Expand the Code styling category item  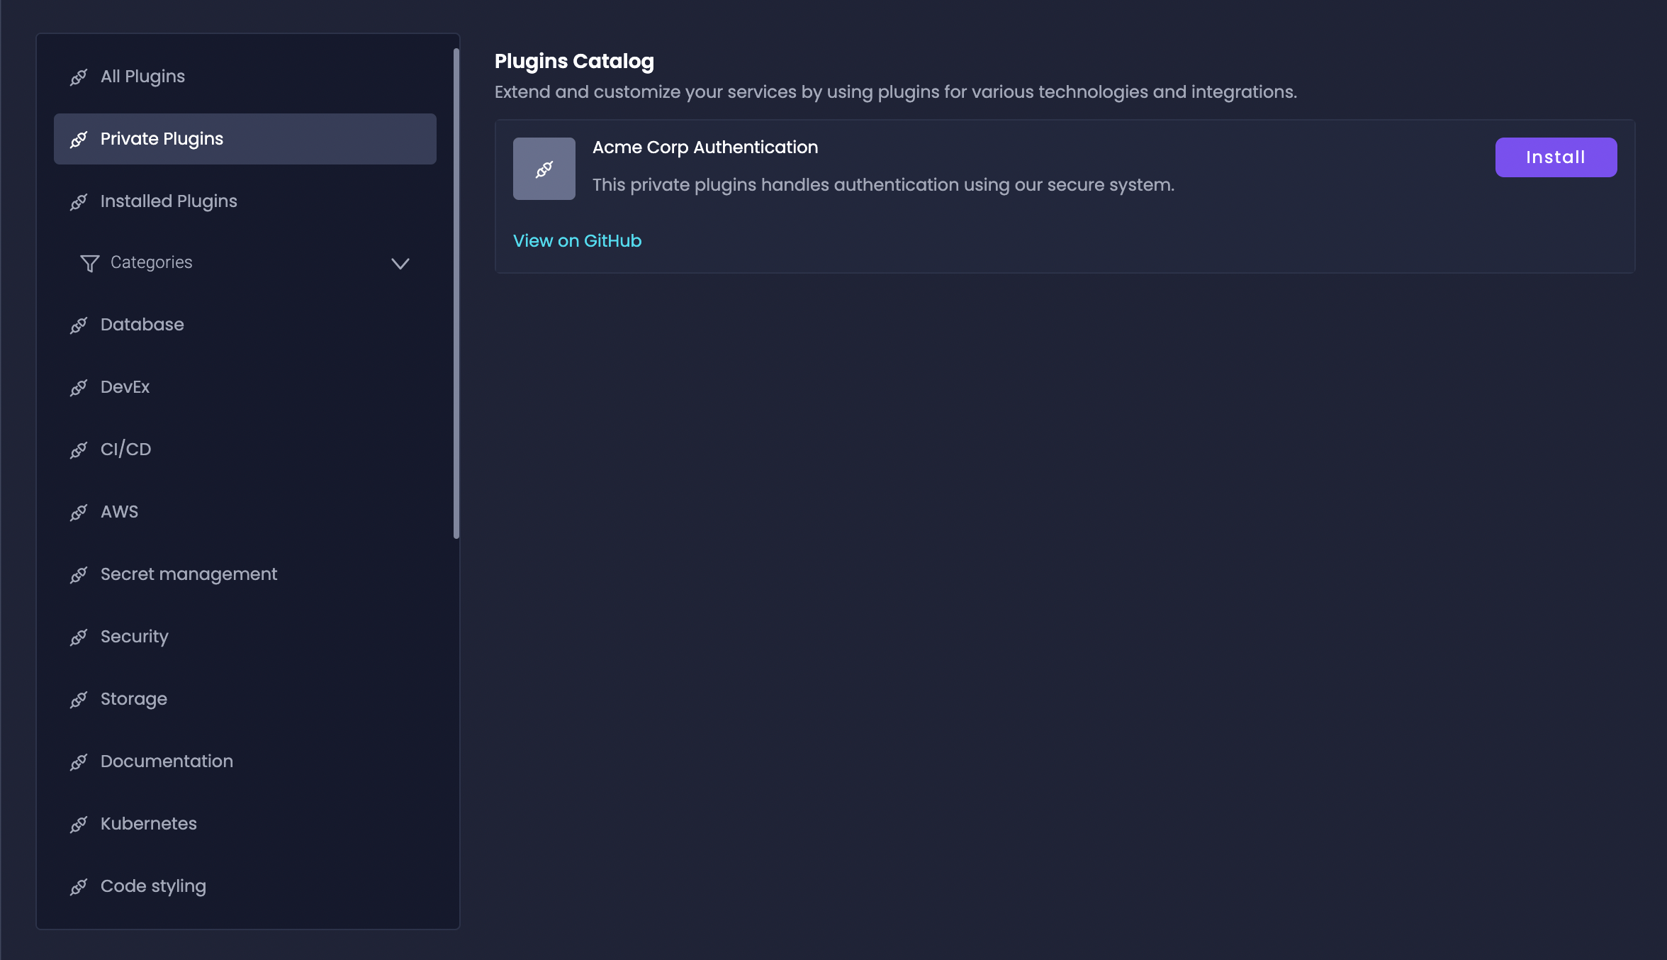tap(153, 886)
